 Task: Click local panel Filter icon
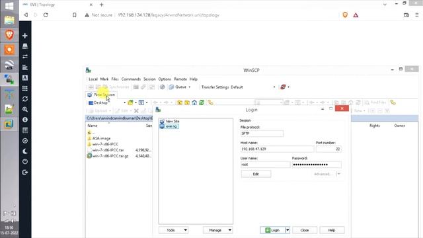tap(141, 102)
